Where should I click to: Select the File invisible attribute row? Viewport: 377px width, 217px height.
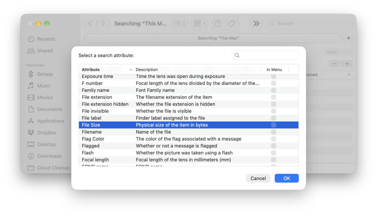point(188,111)
